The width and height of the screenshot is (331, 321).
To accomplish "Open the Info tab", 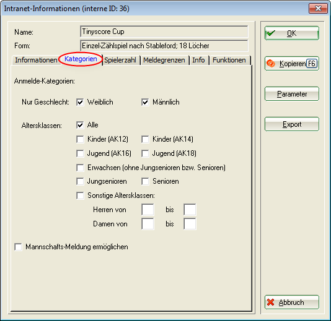I will (x=198, y=60).
